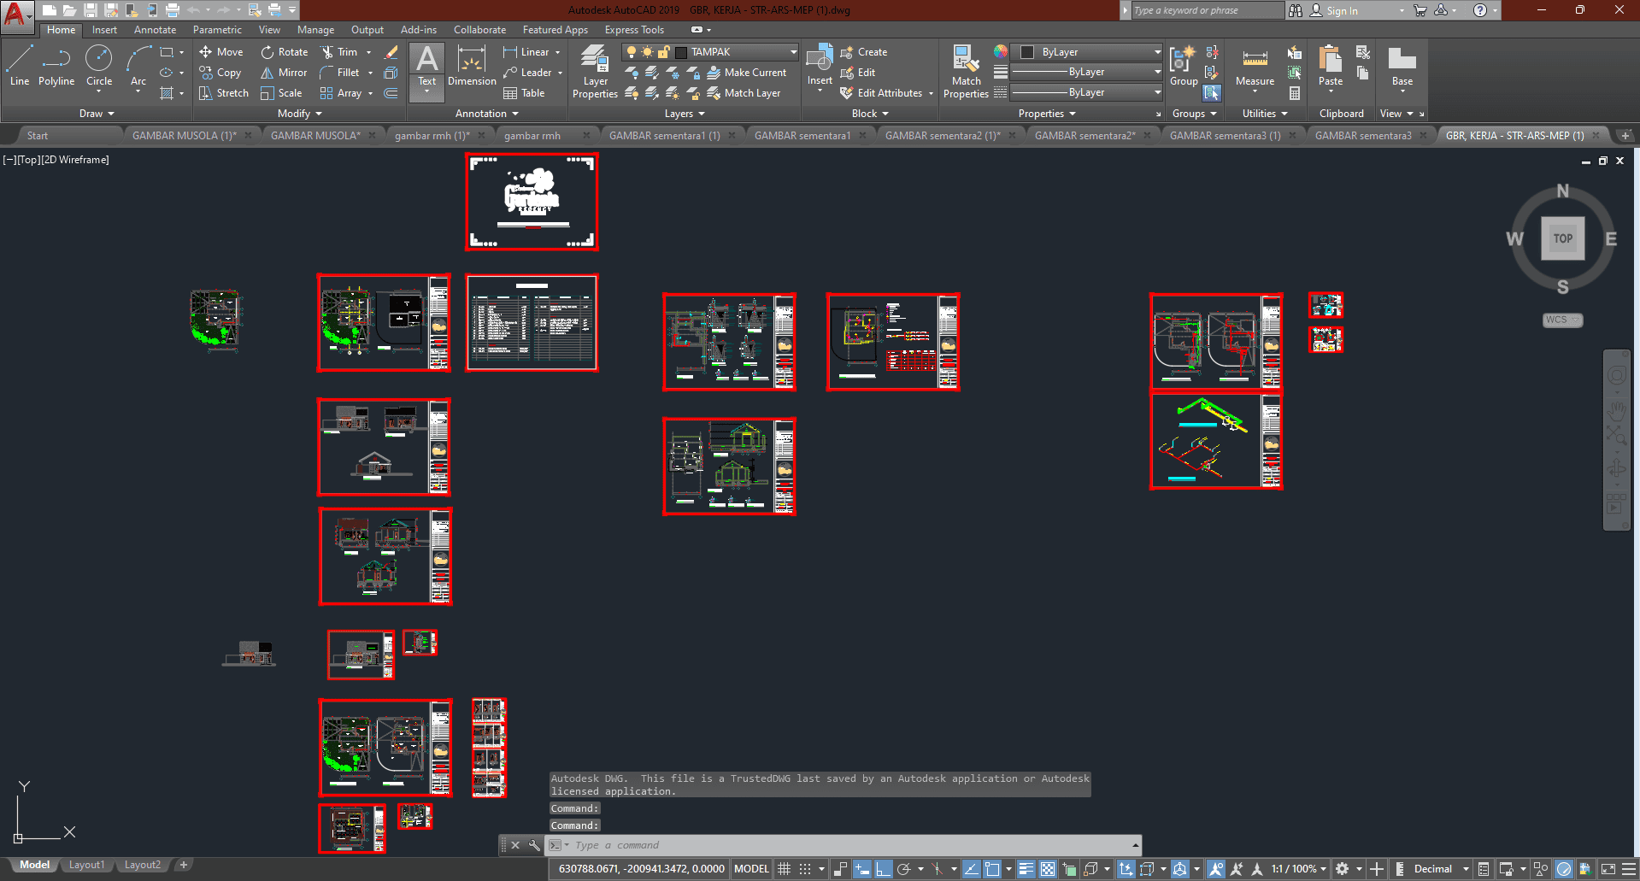Toggle the drawing grid display in status bar

tap(784, 869)
